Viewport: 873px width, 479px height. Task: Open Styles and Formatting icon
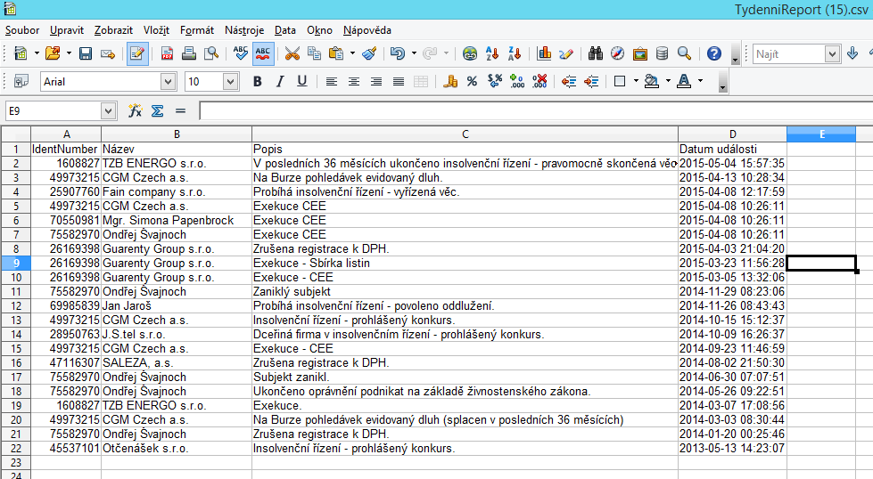click(x=21, y=82)
